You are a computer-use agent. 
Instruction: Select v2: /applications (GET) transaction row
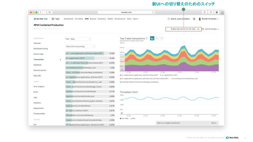click(x=90, y=58)
